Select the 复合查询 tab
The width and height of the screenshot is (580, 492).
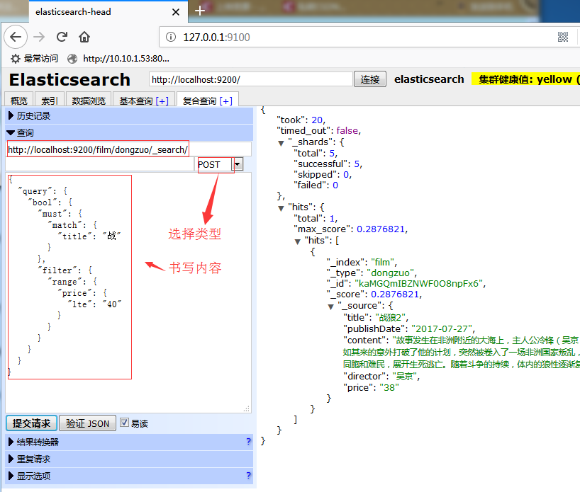[199, 101]
